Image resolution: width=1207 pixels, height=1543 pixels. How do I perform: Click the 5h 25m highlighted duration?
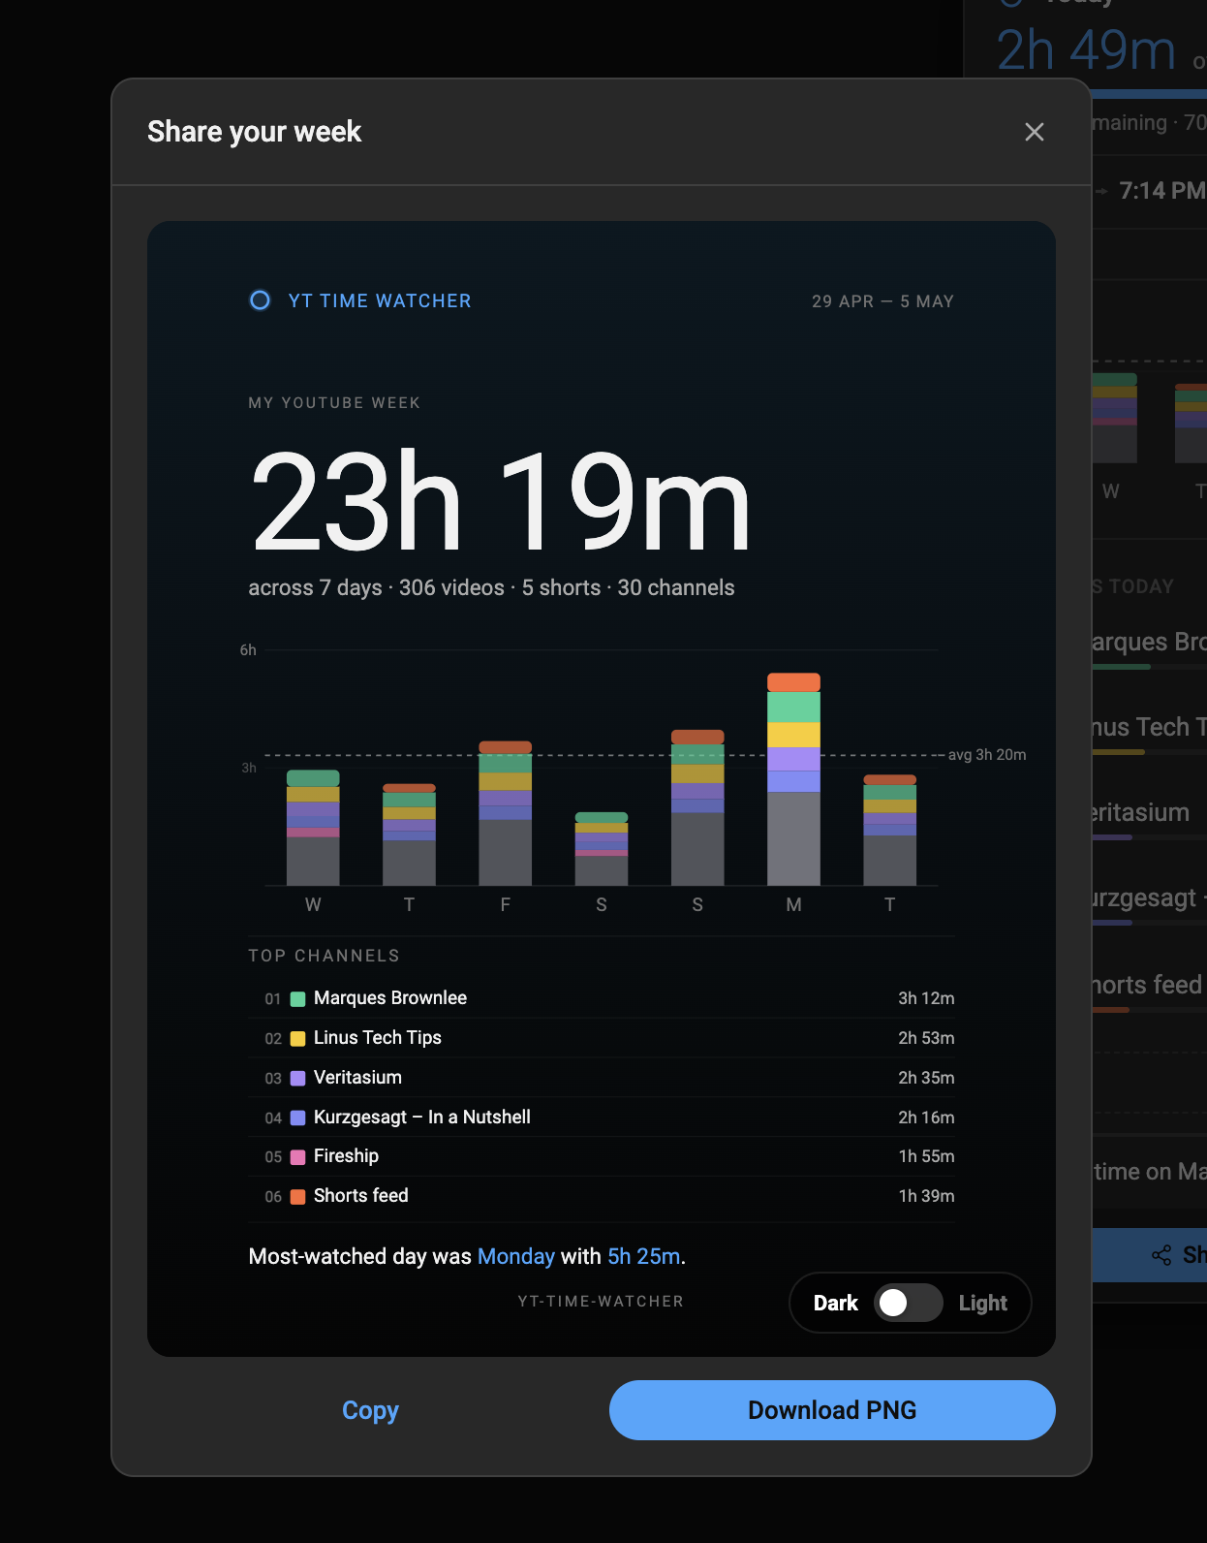click(643, 1256)
